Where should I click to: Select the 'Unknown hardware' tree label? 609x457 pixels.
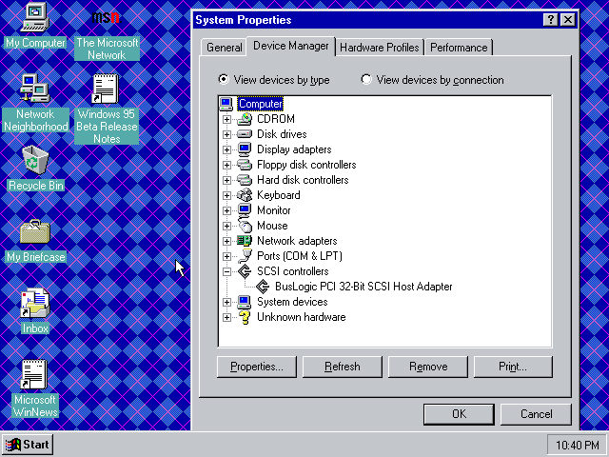point(301,317)
